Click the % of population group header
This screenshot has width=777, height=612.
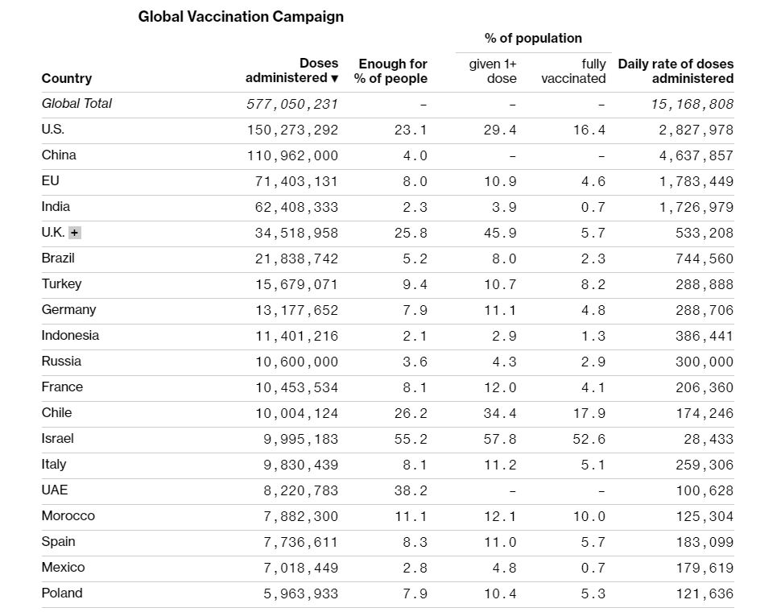[533, 38]
